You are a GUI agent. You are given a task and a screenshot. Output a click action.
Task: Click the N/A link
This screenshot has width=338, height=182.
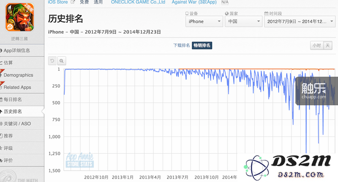click(x=225, y=2)
